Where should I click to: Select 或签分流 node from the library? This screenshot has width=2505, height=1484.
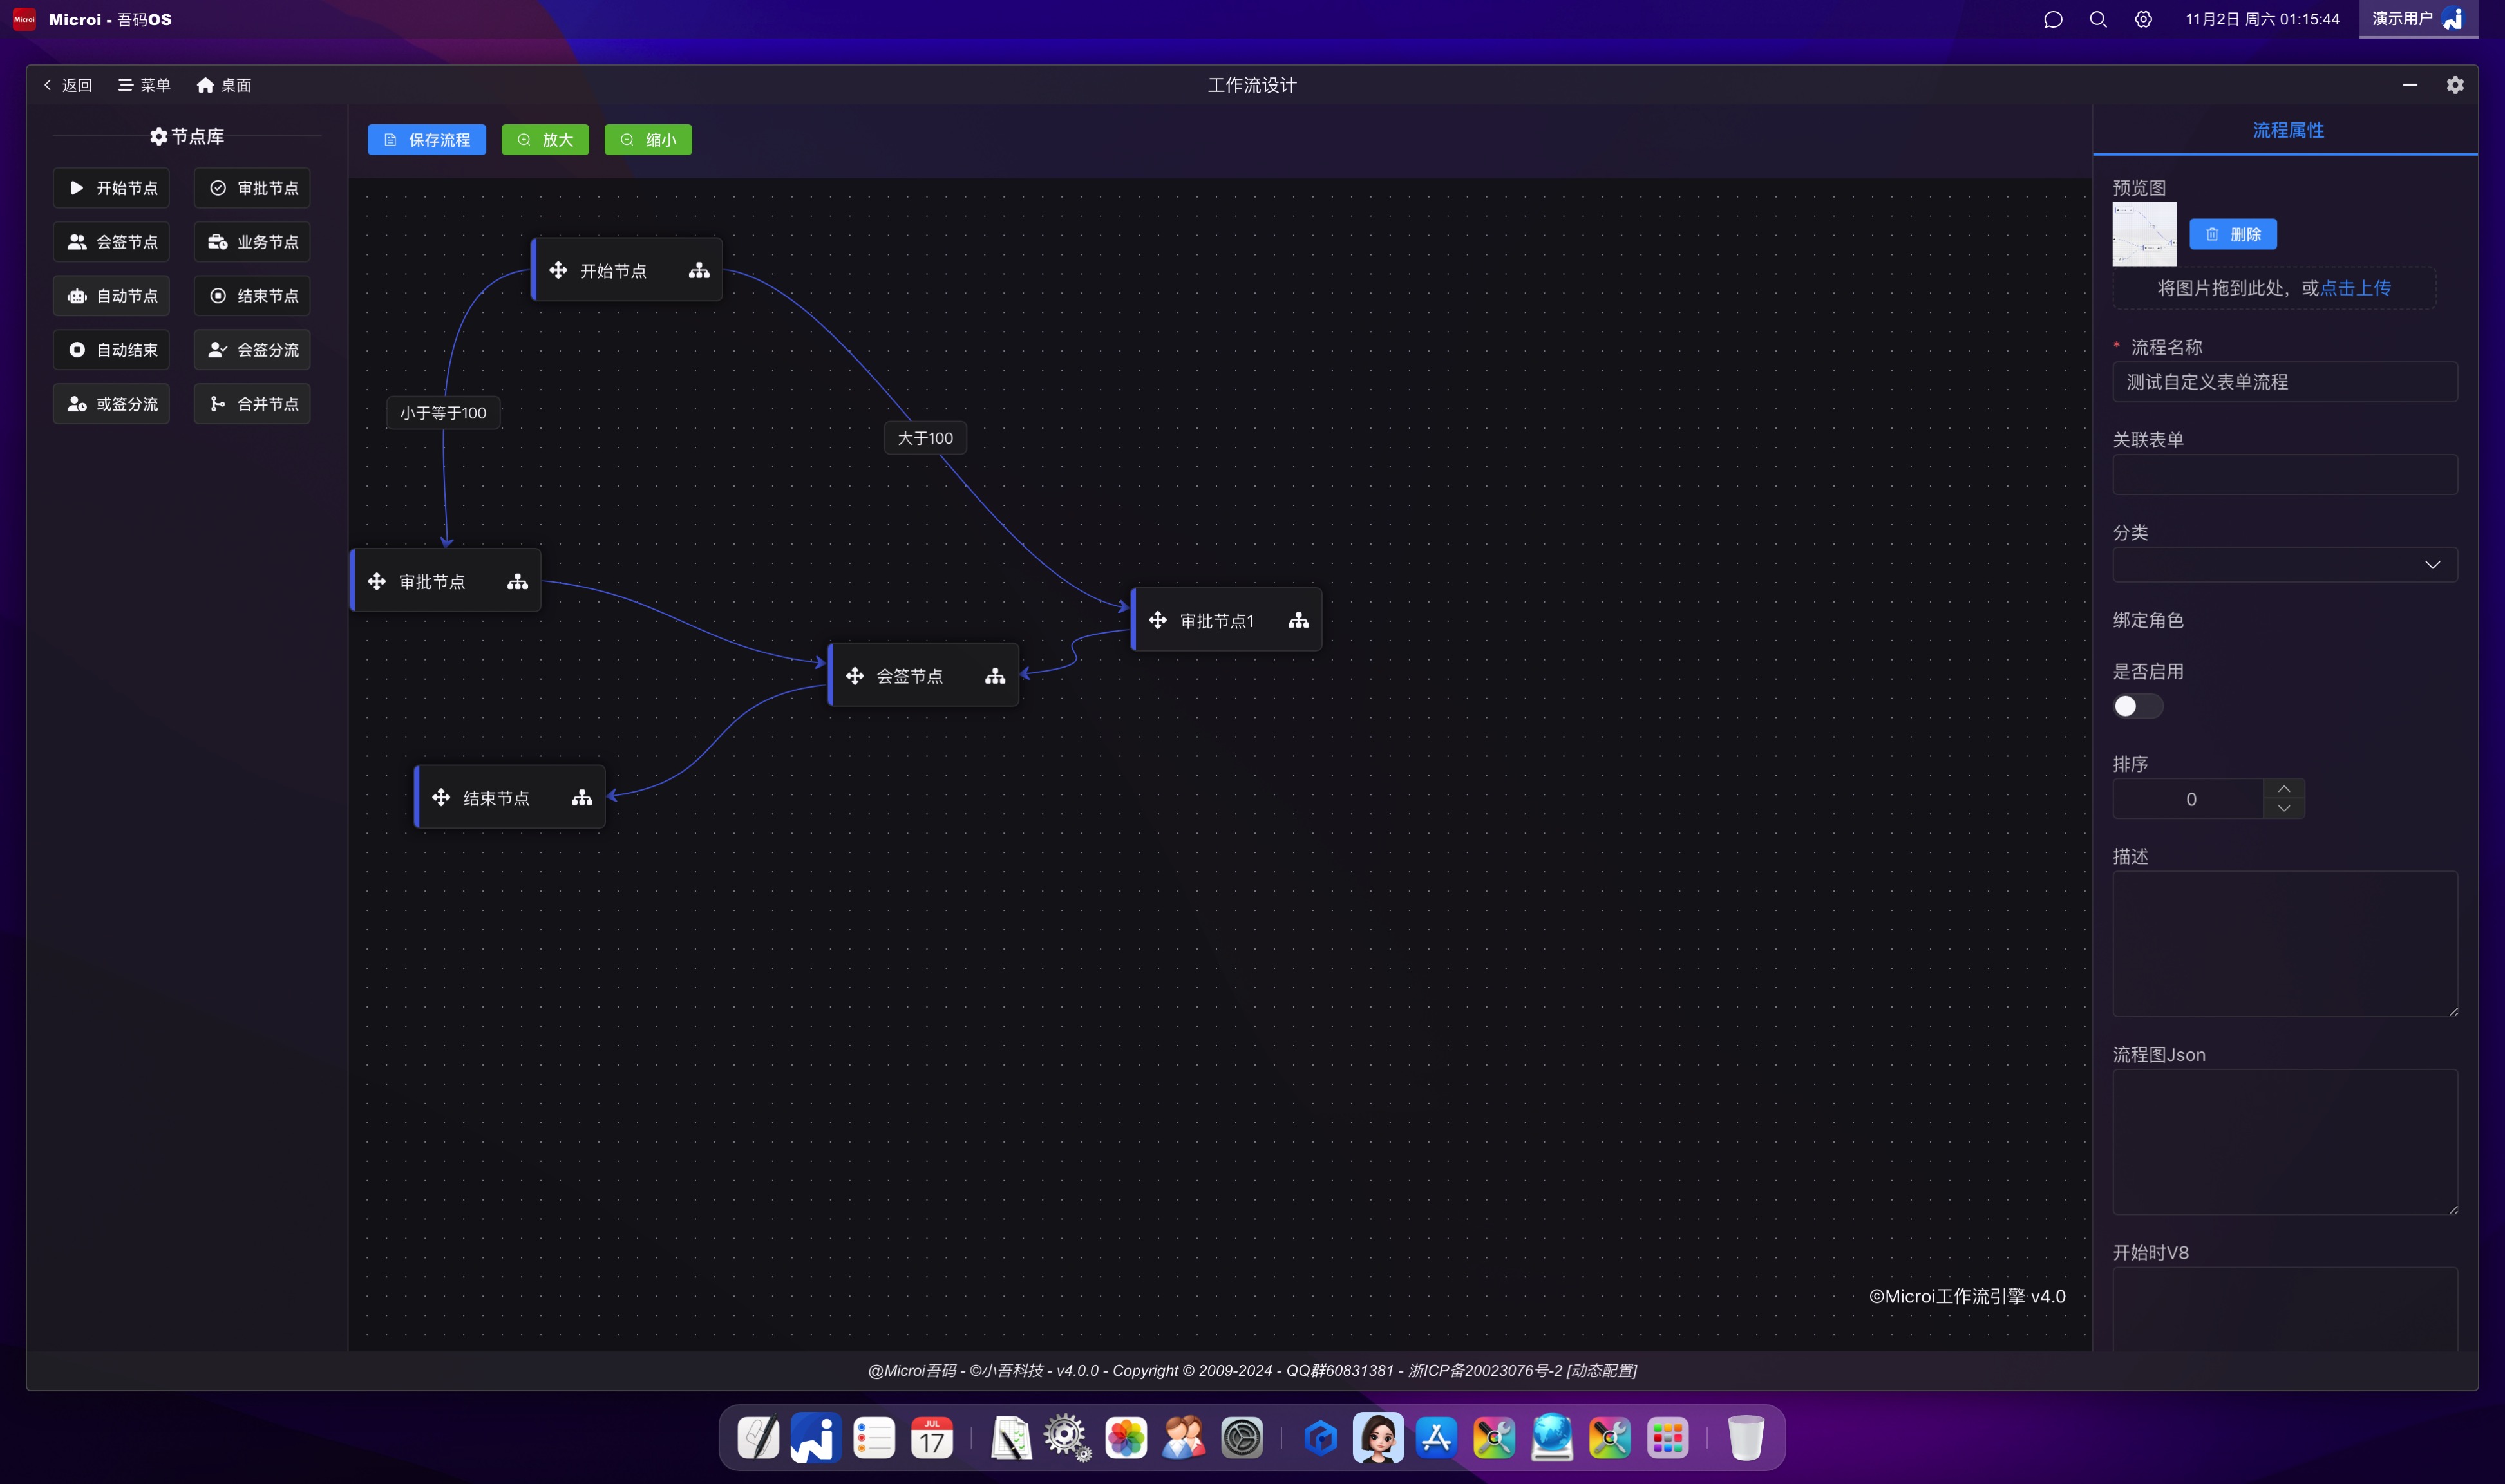click(112, 404)
